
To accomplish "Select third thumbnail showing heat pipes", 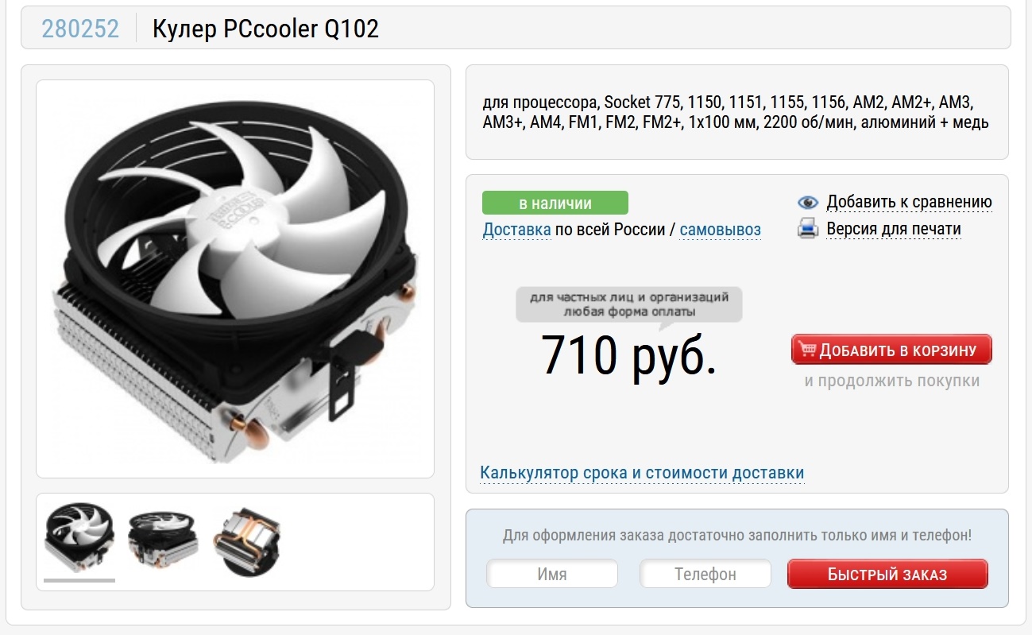I will point(246,538).
